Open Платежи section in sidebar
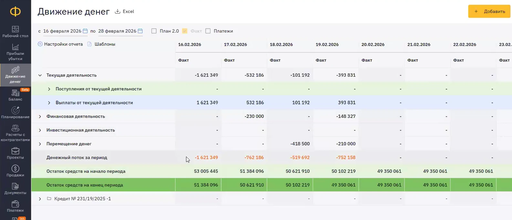512x220 pixels. coord(15,206)
